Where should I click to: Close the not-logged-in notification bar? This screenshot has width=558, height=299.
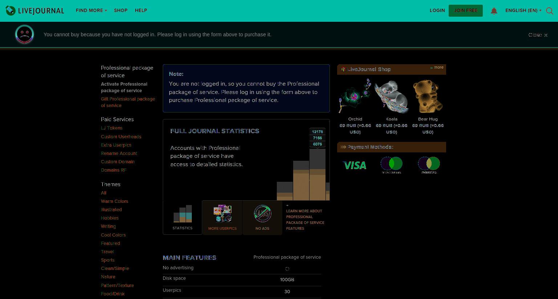[538, 35]
